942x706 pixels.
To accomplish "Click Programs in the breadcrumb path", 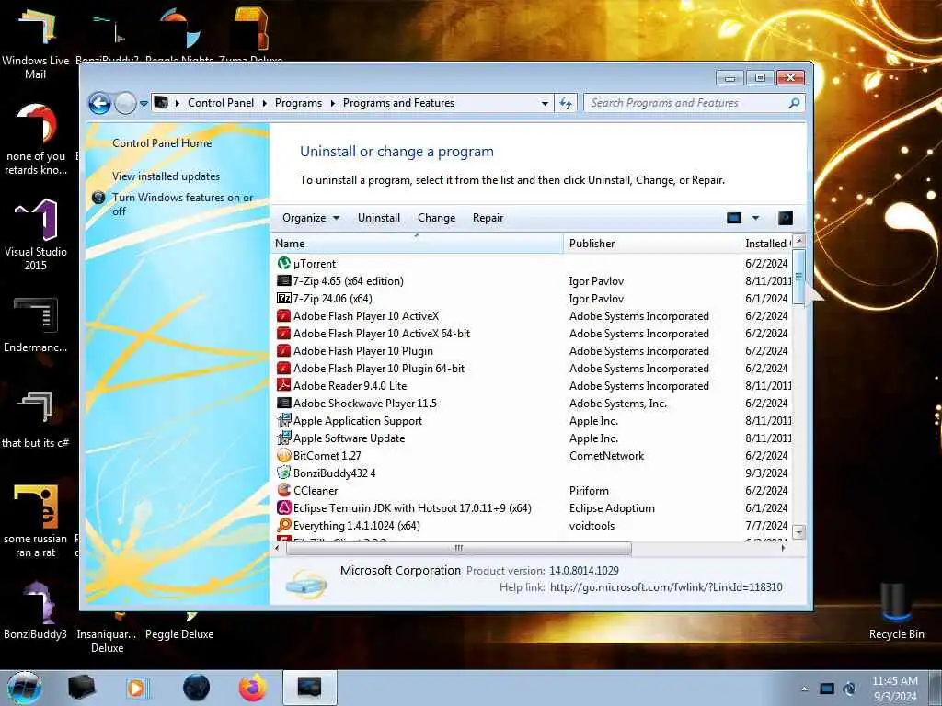I will pyautogui.click(x=298, y=103).
